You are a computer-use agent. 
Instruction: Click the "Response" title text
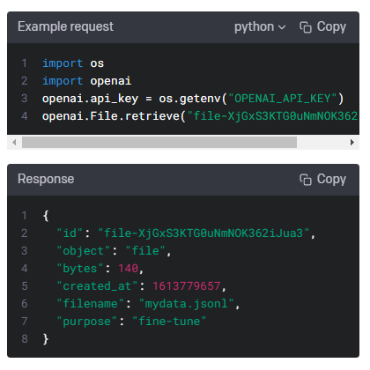point(46,179)
